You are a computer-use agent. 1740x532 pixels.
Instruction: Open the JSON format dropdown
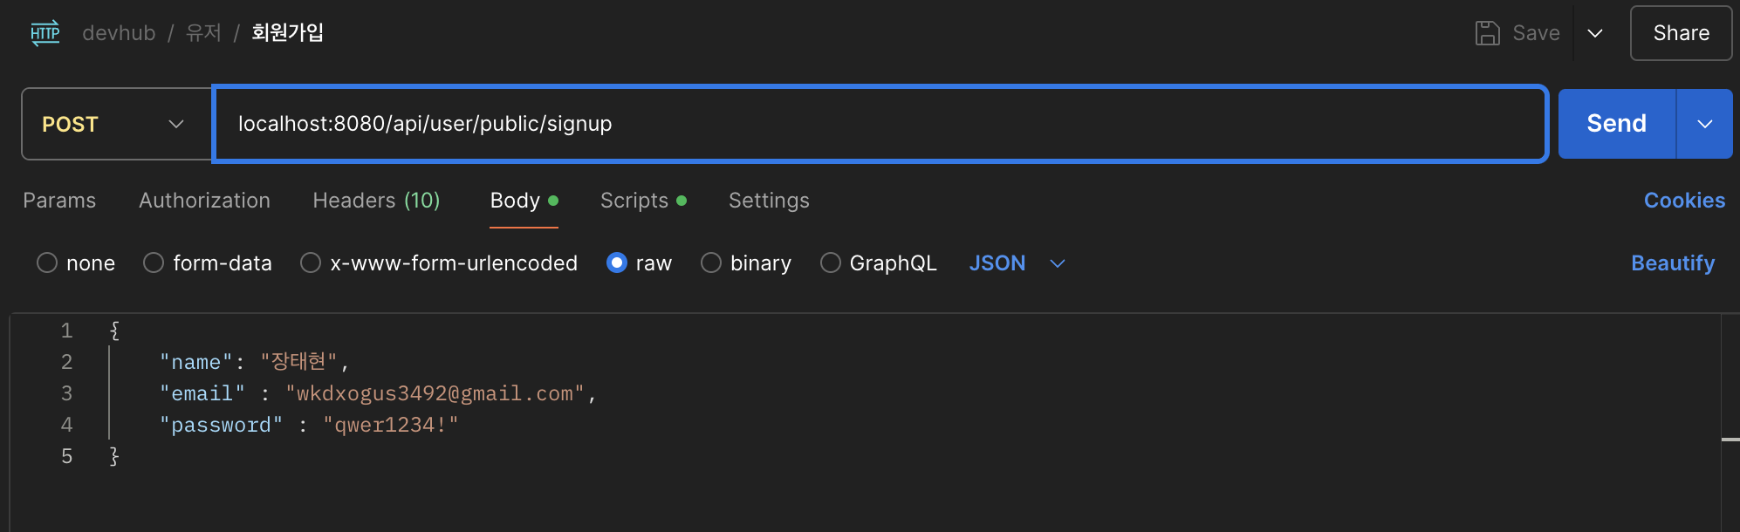click(x=1017, y=263)
